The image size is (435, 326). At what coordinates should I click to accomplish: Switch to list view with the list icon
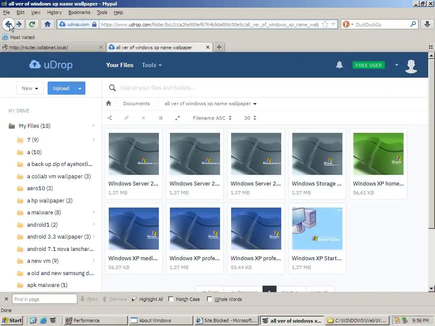(x=160, y=118)
